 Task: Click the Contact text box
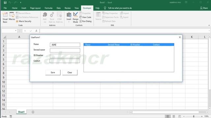pos(65,61)
